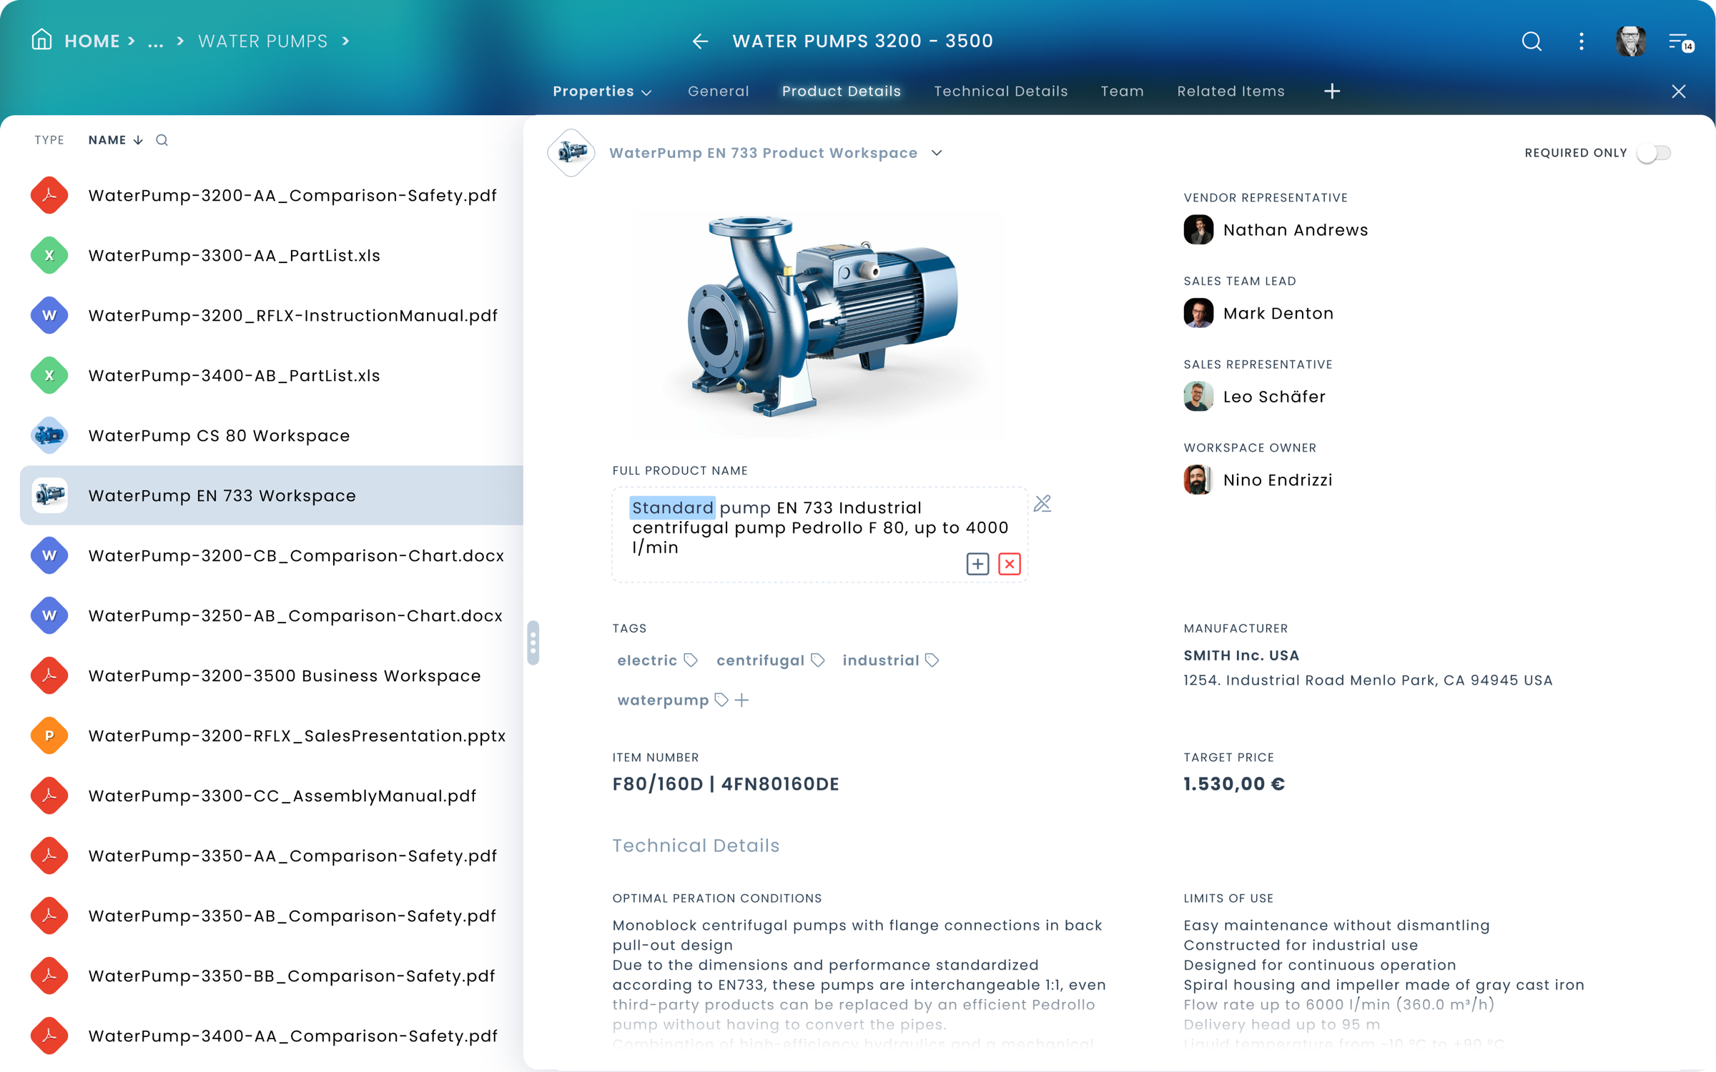
Task: Open the three-dot more options menu
Action: pos(1581,41)
